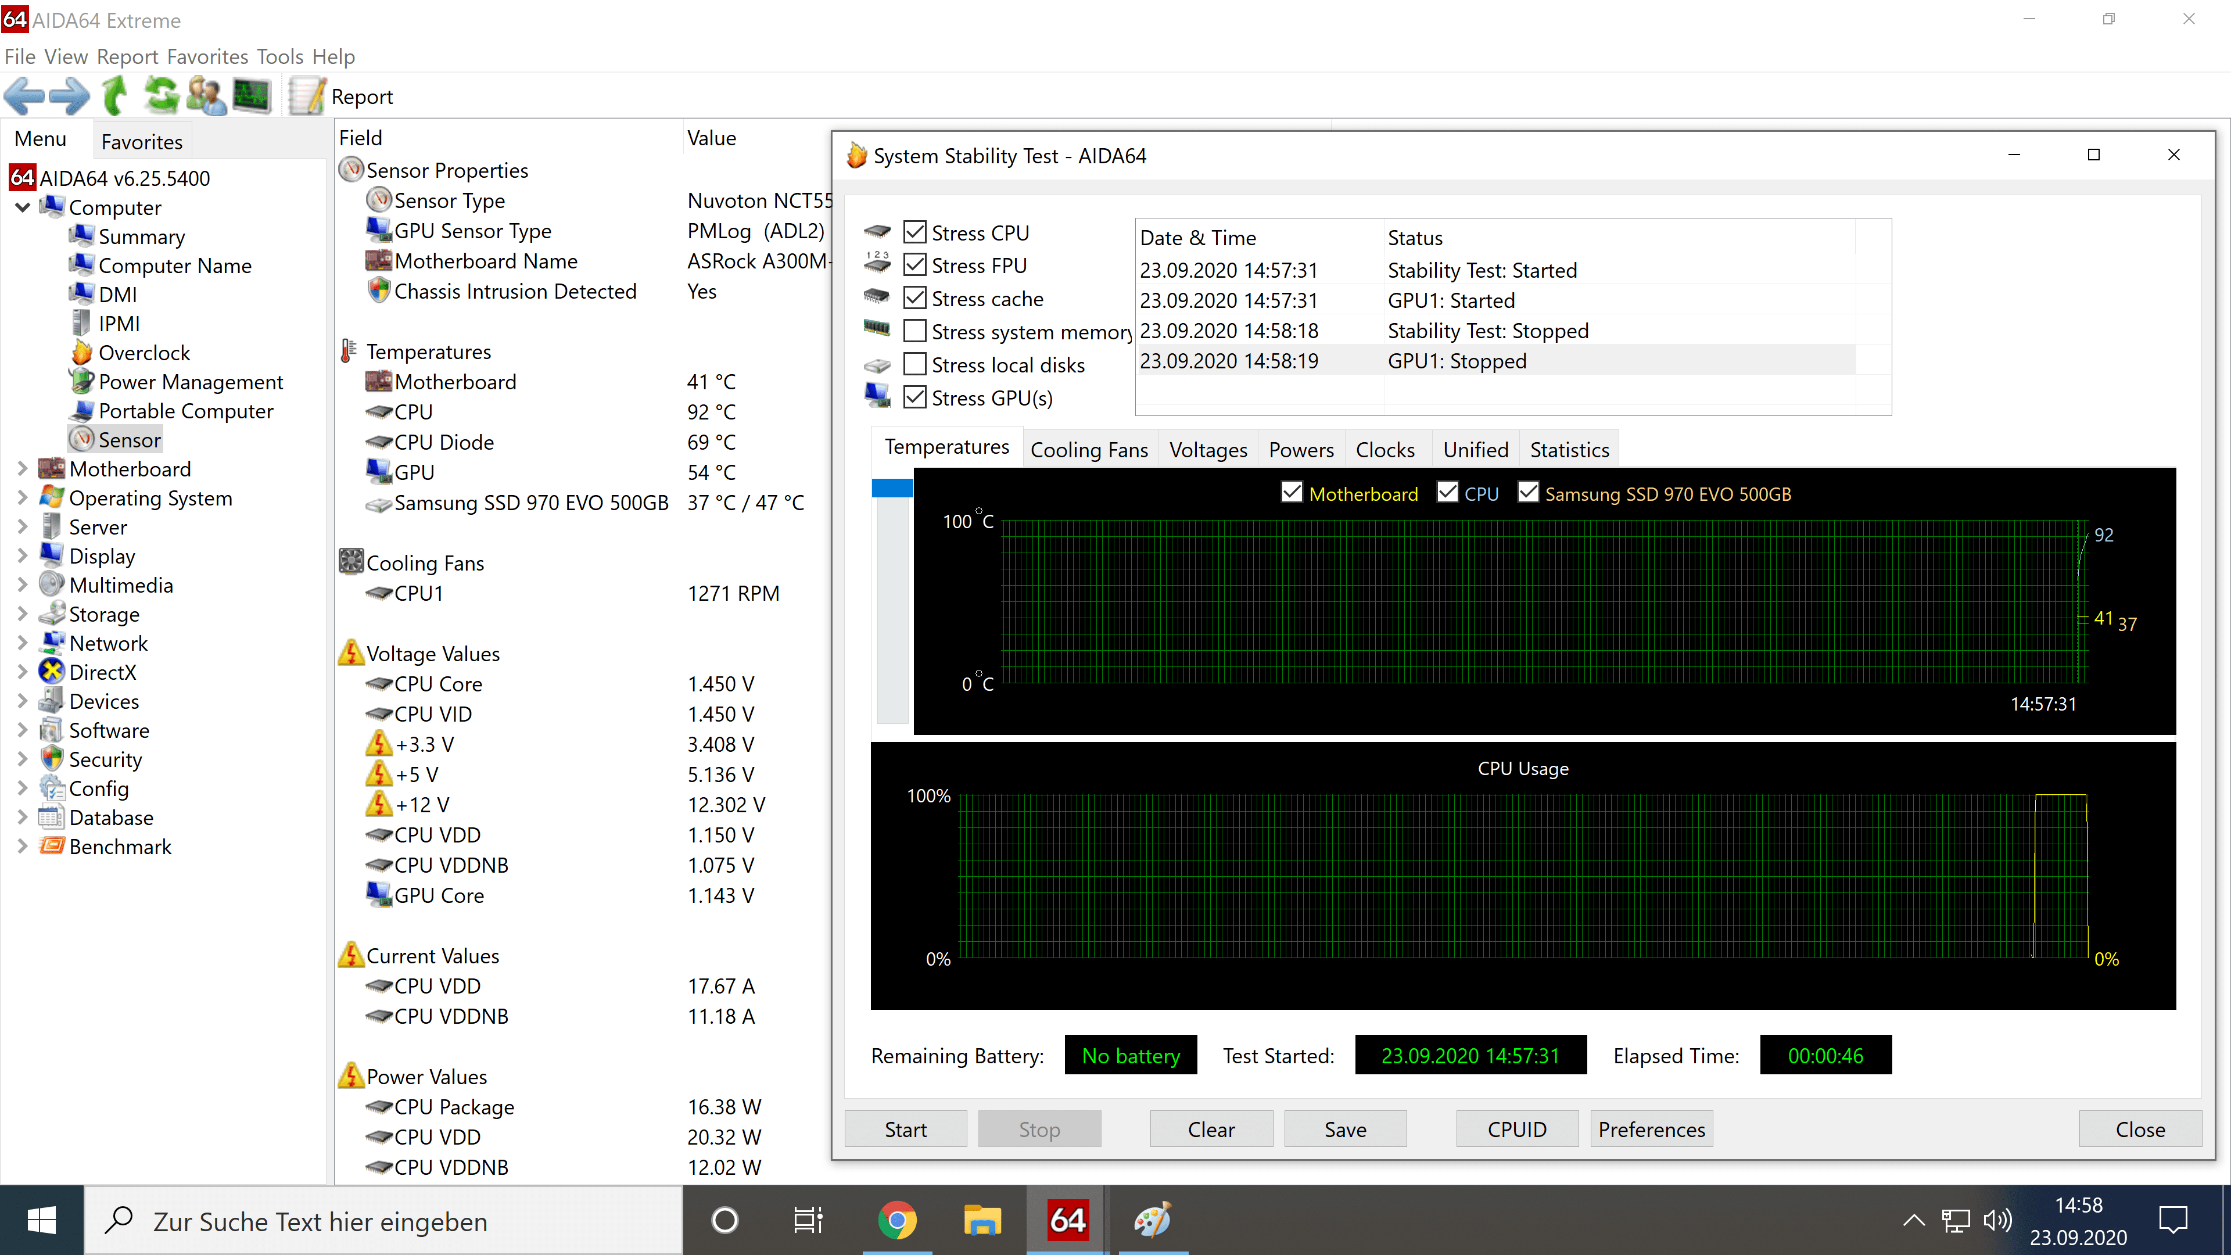
Task: Click the Motherboard icon in tree
Action: pyautogui.click(x=52, y=468)
